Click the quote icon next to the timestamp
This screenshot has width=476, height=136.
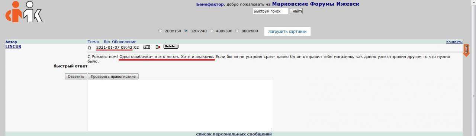[x=147, y=47]
